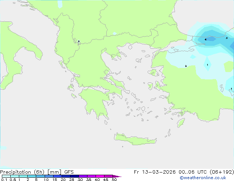The width and height of the screenshot is (234, 181).
Task: Click the darkest blue swatch between 25 and 30
Action: tap(75, 176)
